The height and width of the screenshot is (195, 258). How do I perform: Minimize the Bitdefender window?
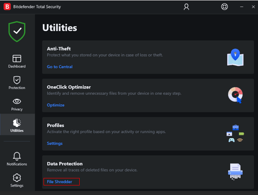[x=241, y=7]
